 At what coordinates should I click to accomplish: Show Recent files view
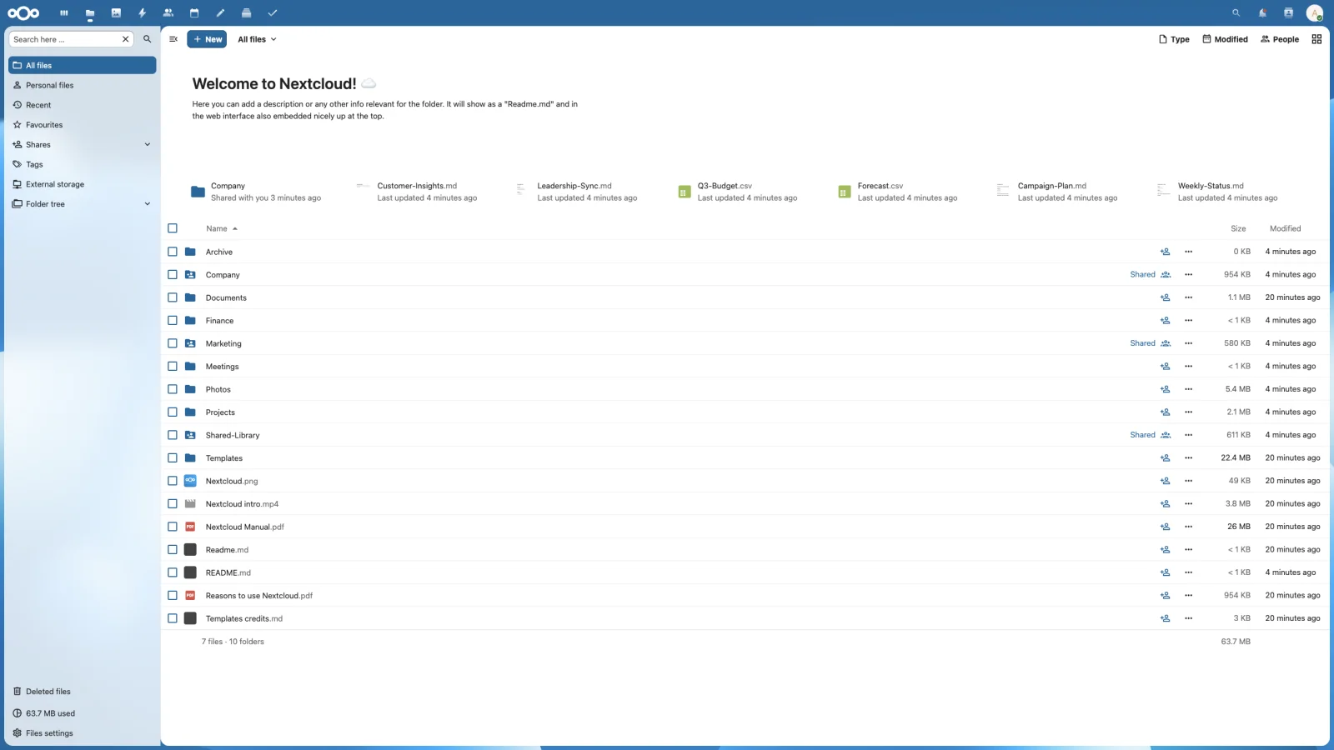pos(83,105)
